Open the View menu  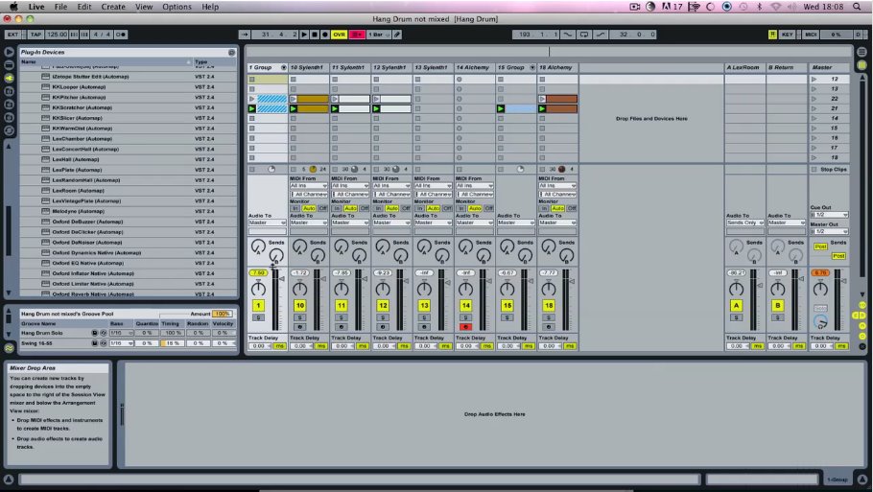144,7
